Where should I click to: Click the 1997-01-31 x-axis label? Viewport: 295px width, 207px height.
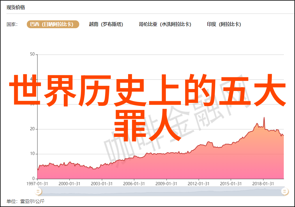coord(37,183)
